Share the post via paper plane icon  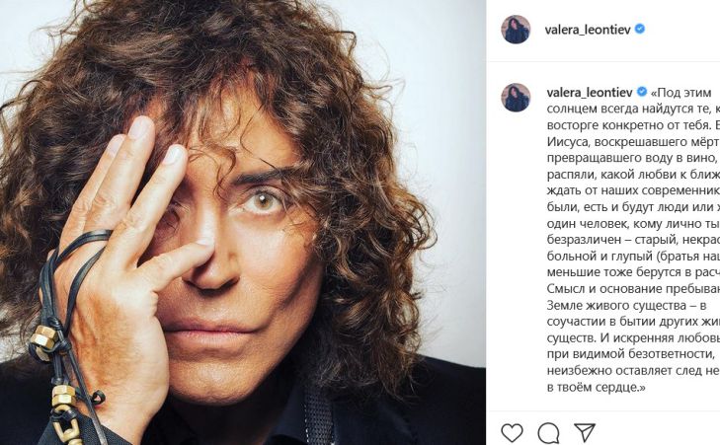point(585,432)
